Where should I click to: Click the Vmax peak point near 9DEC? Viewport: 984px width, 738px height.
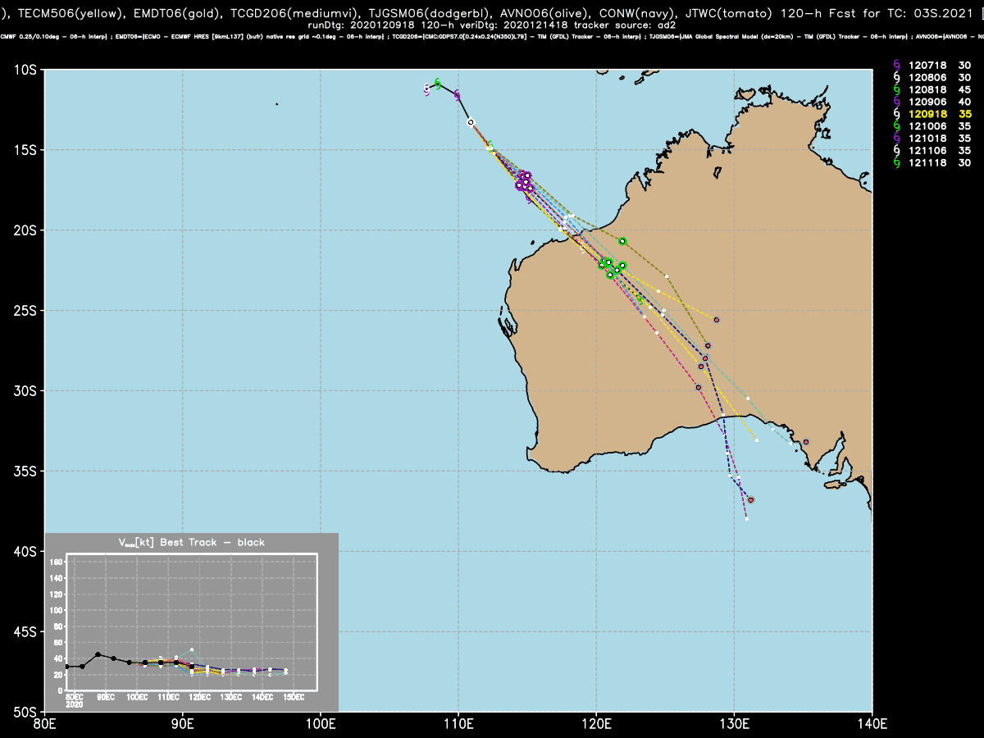[x=98, y=654]
